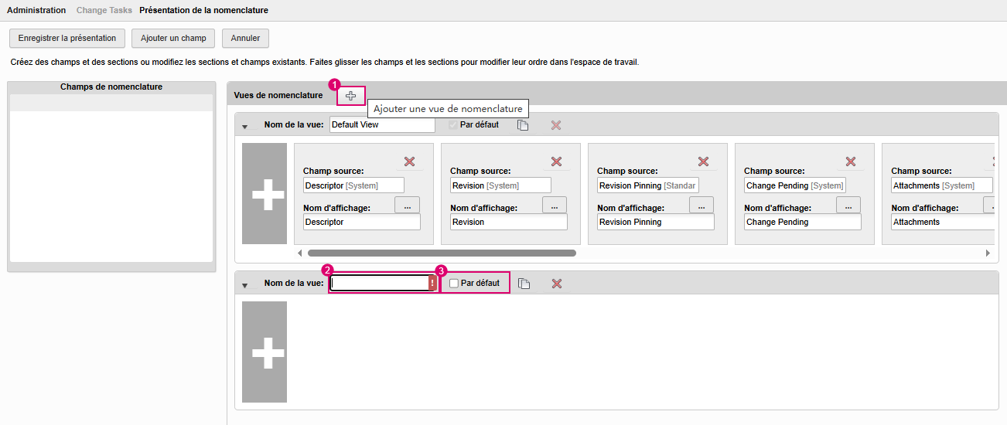
Task: Edit Revision display name field
Action: [x=509, y=222]
